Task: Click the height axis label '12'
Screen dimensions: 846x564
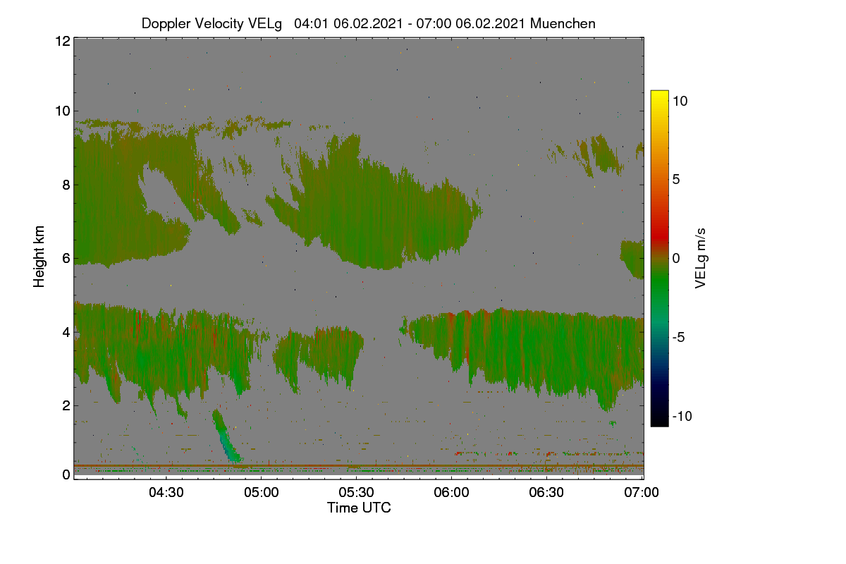Action: click(x=62, y=41)
